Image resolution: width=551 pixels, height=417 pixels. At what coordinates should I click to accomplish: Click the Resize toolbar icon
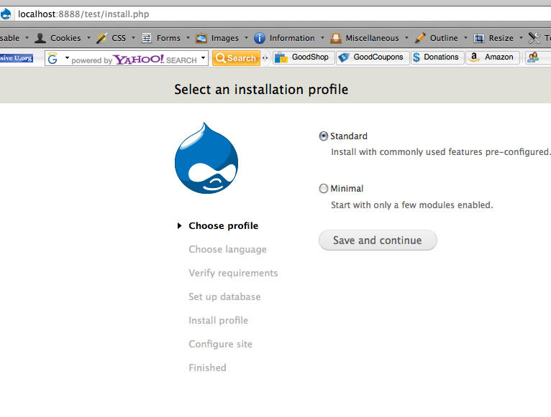coord(479,38)
